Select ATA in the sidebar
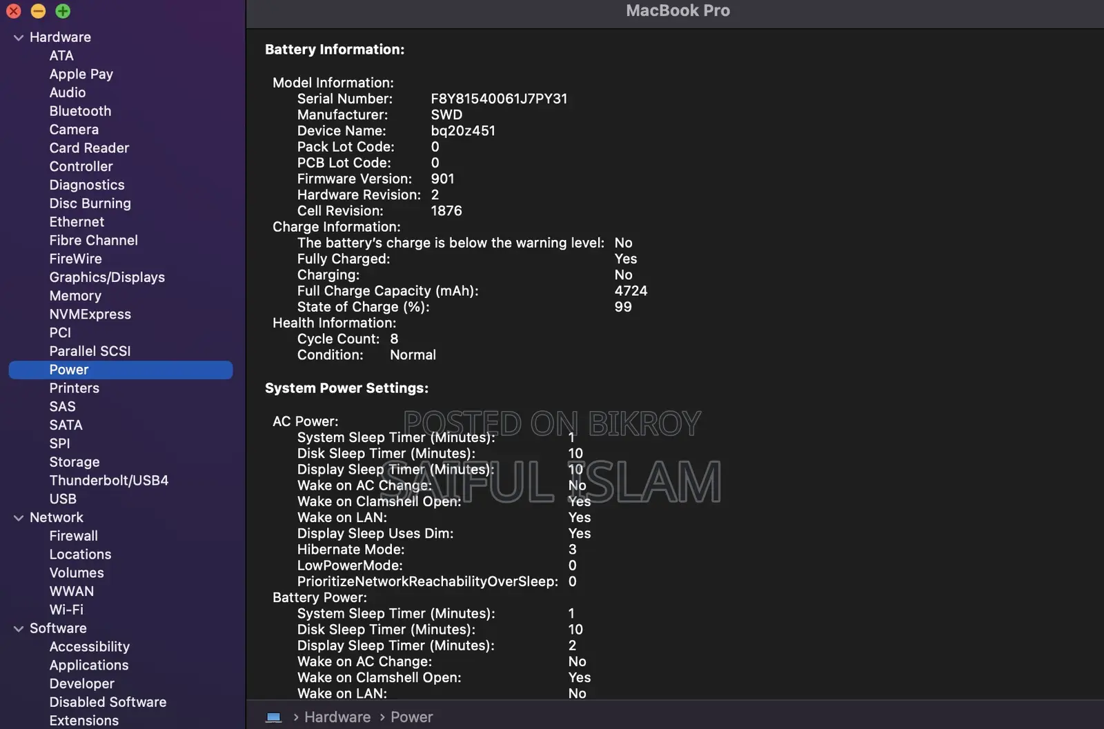This screenshot has width=1104, height=729. (61, 56)
